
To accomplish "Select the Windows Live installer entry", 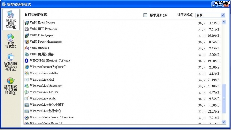I will pyautogui.click(x=123, y=73).
